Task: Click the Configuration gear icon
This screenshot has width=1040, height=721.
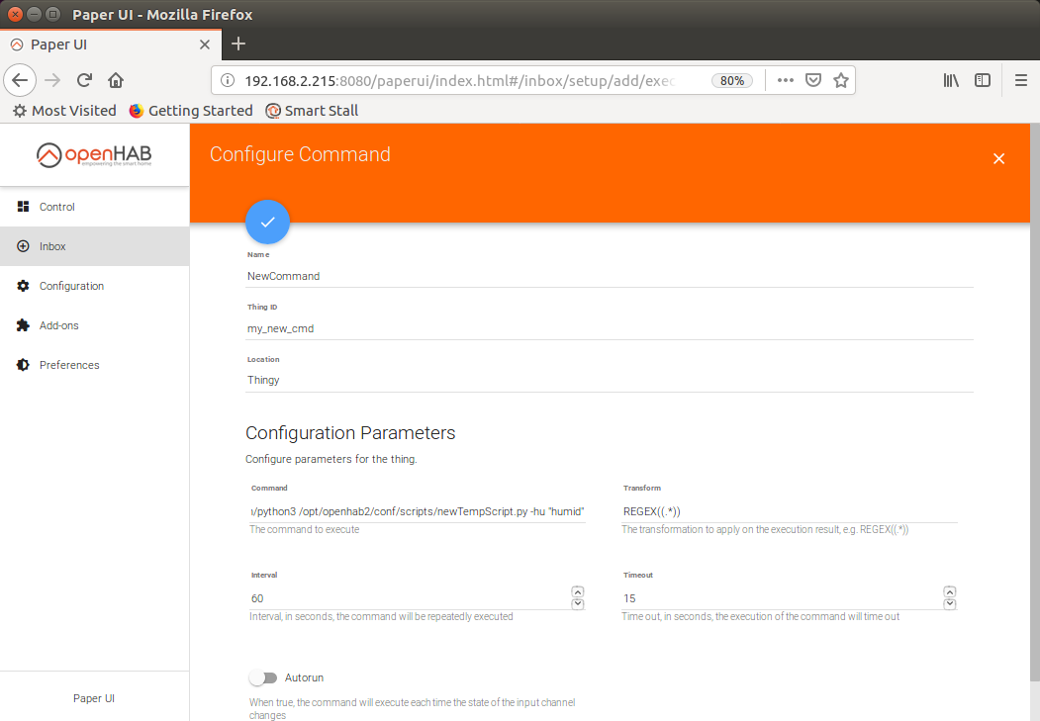Action: [23, 286]
